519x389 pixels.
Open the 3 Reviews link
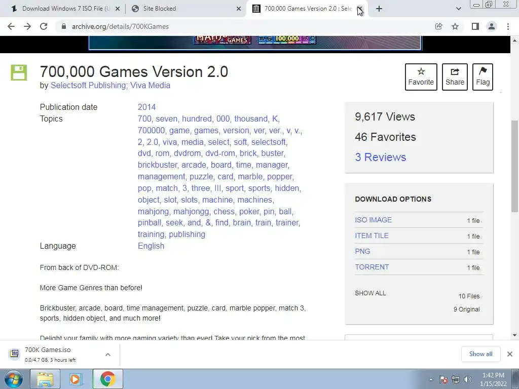click(380, 157)
